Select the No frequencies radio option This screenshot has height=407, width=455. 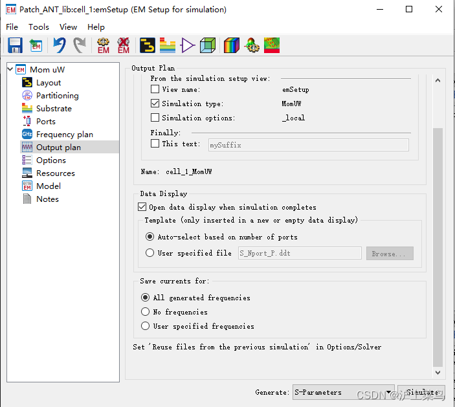click(x=145, y=312)
